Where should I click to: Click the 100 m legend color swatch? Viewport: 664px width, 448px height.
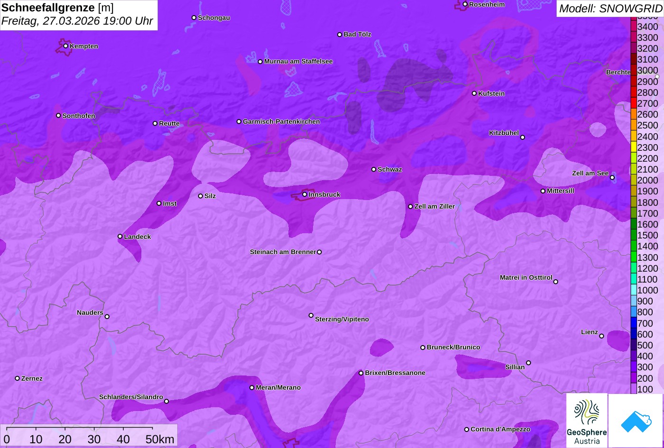[x=634, y=389]
